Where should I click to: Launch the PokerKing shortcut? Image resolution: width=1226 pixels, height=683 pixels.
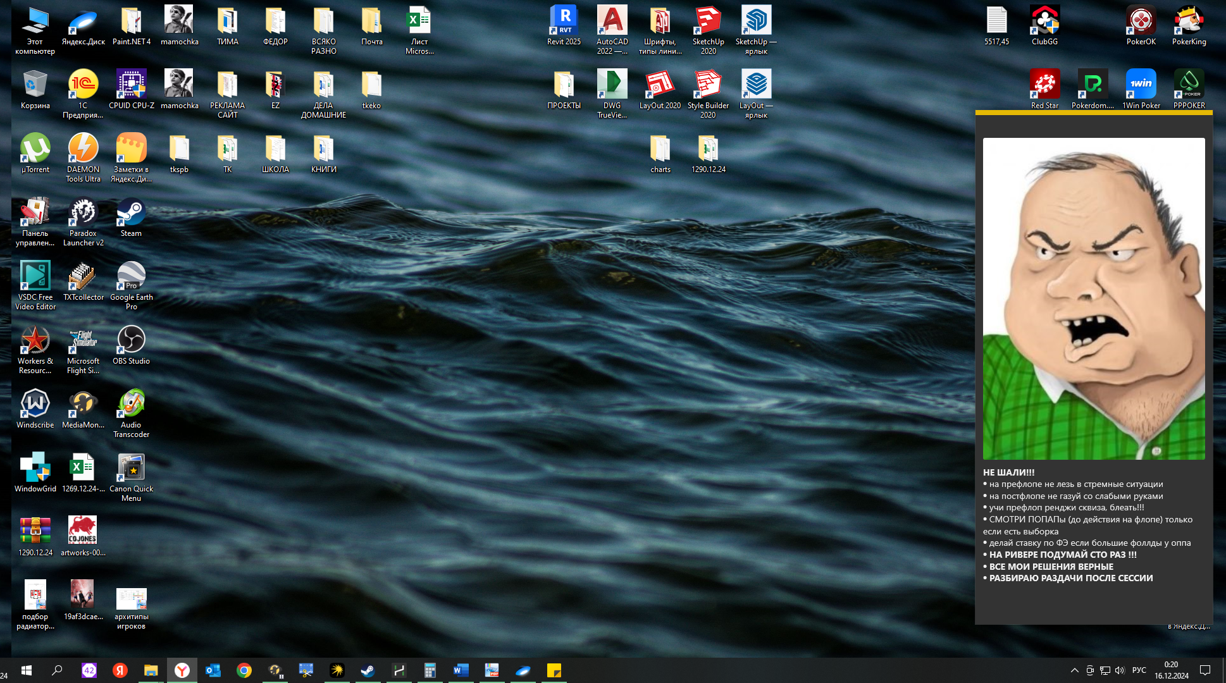coord(1189,26)
